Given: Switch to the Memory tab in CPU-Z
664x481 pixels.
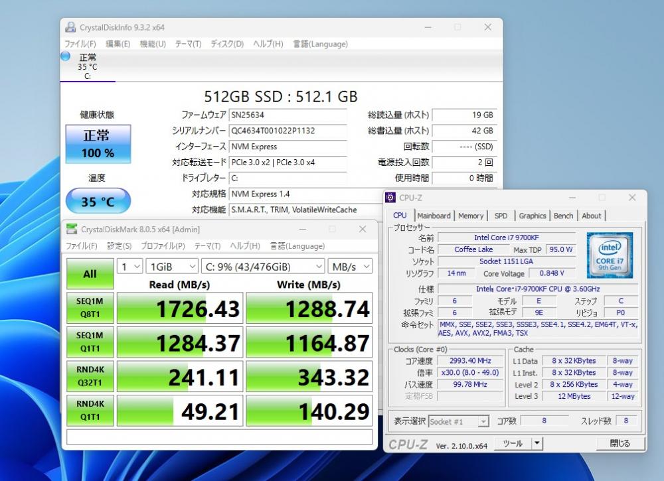Looking at the screenshot, I should [471, 216].
